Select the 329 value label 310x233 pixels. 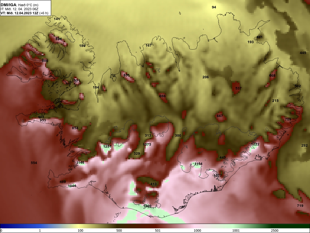(x=137, y=153)
